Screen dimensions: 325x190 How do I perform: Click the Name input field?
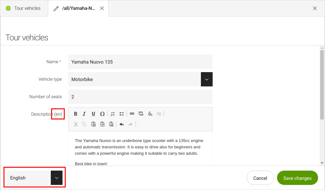click(x=140, y=62)
